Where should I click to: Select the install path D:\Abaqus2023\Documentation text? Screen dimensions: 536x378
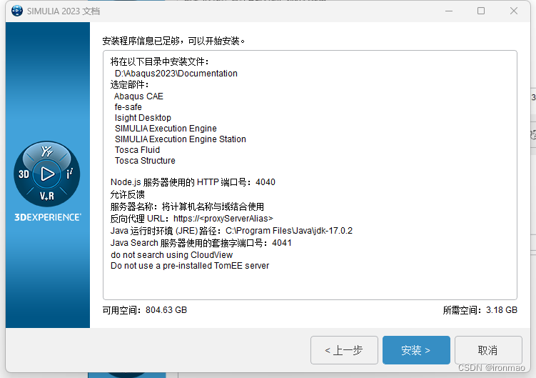pyautogui.click(x=176, y=74)
